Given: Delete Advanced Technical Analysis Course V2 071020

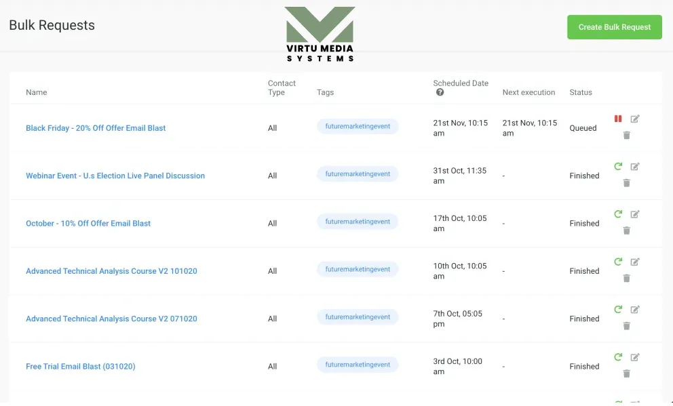Looking at the screenshot, I should [627, 326].
